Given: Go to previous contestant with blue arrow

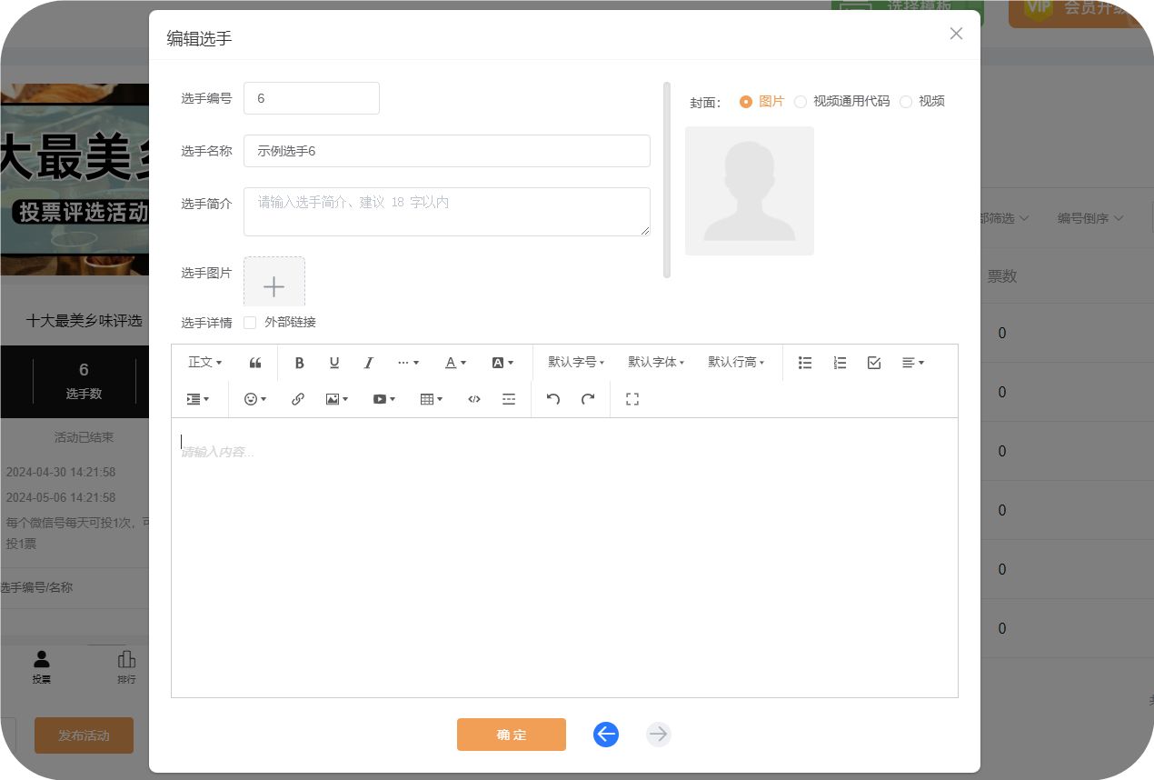Looking at the screenshot, I should (x=606, y=735).
